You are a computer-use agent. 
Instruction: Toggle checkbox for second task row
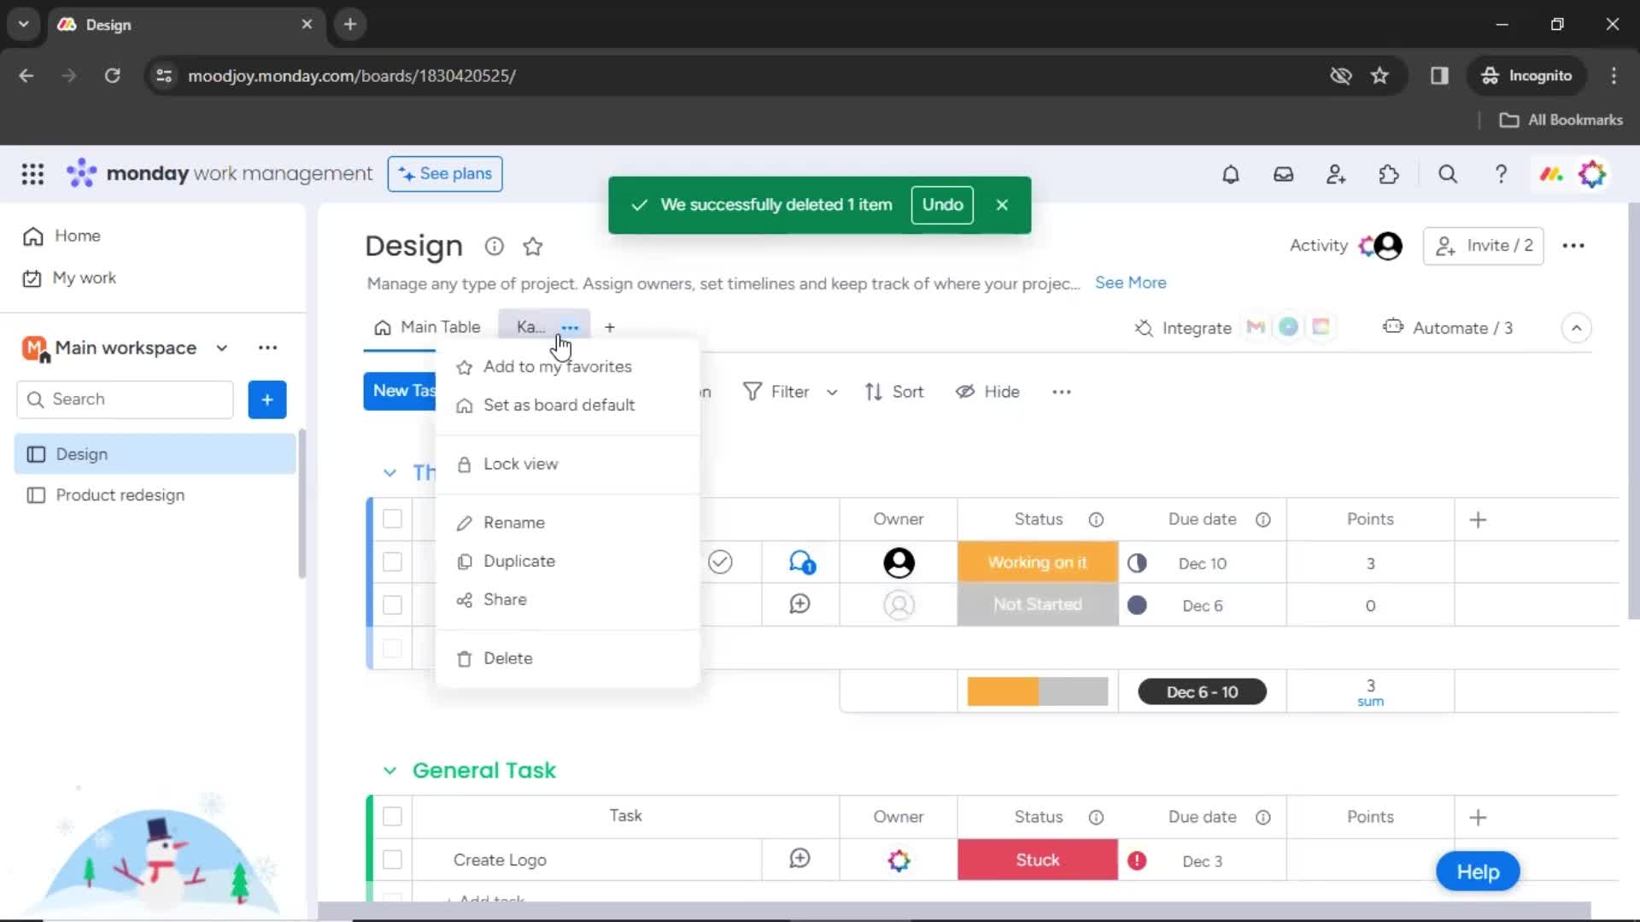click(393, 605)
